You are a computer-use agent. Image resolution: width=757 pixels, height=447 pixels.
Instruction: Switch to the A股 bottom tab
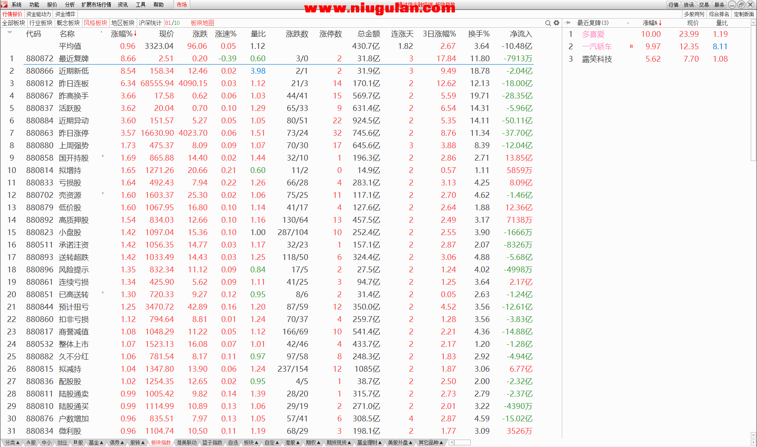[x=31, y=442]
